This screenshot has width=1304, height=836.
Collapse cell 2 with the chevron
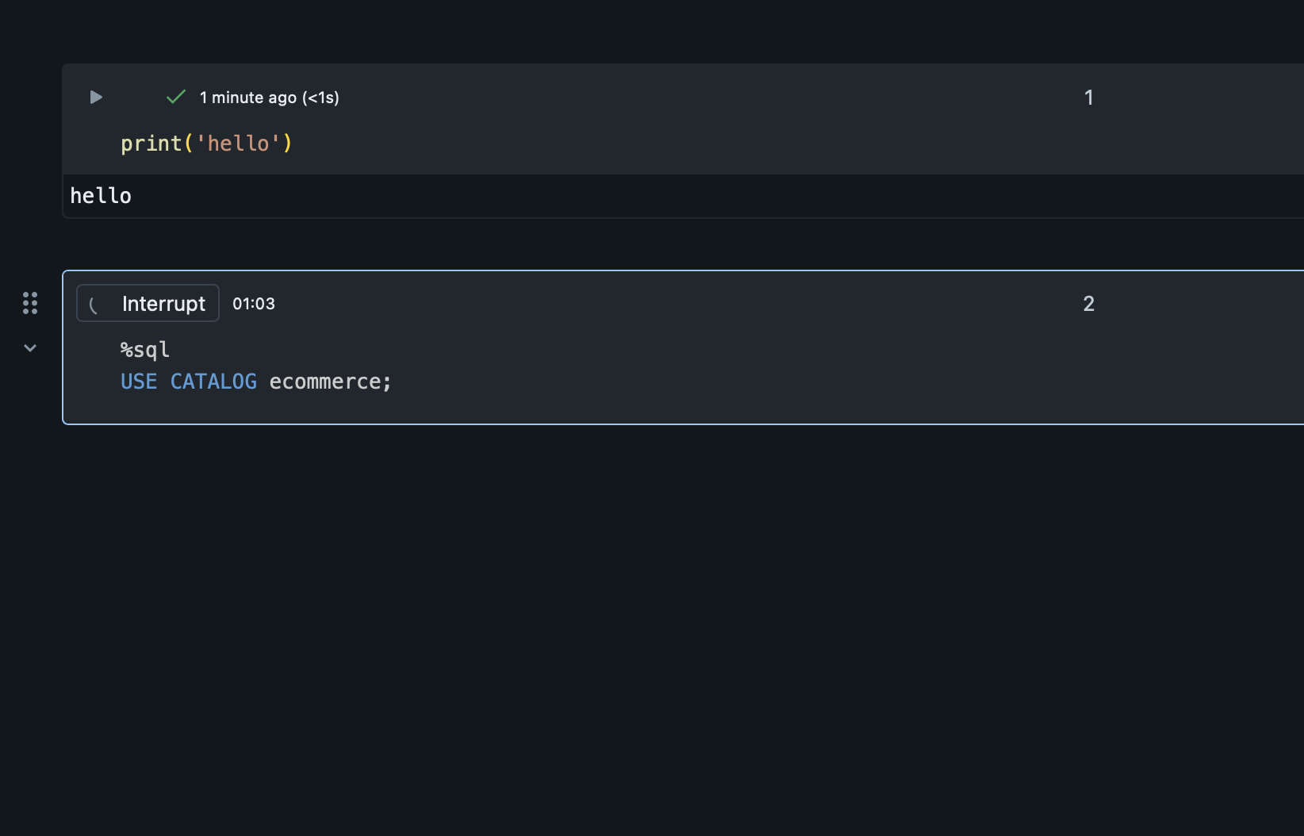(x=30, y=347)
